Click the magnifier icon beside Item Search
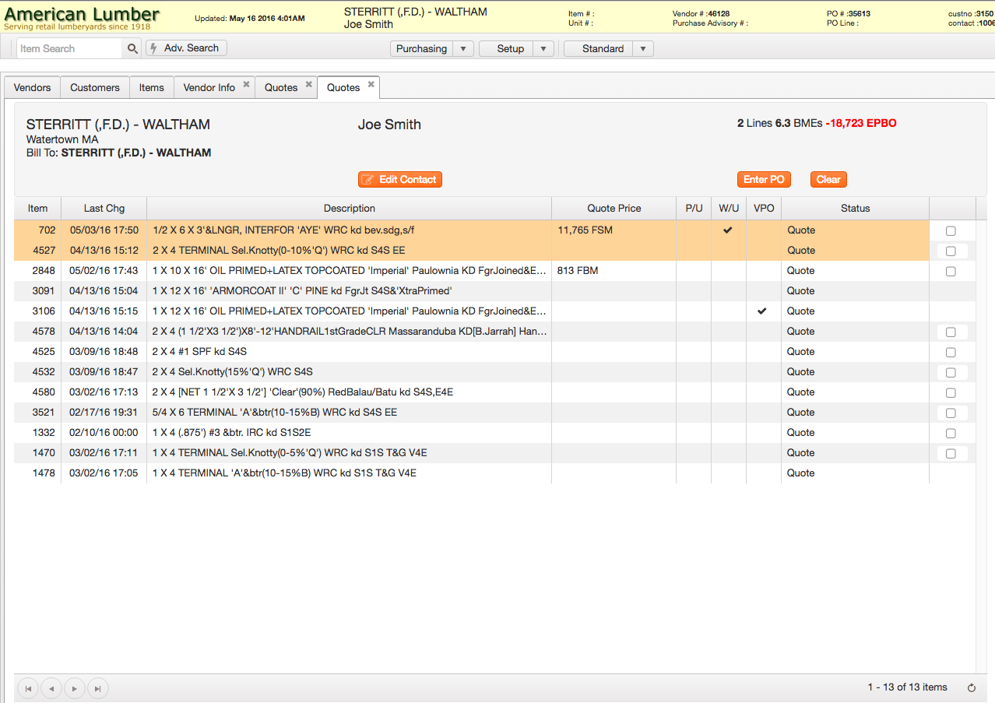Viewport: 995px width, 703px height. tap(132, 48)
